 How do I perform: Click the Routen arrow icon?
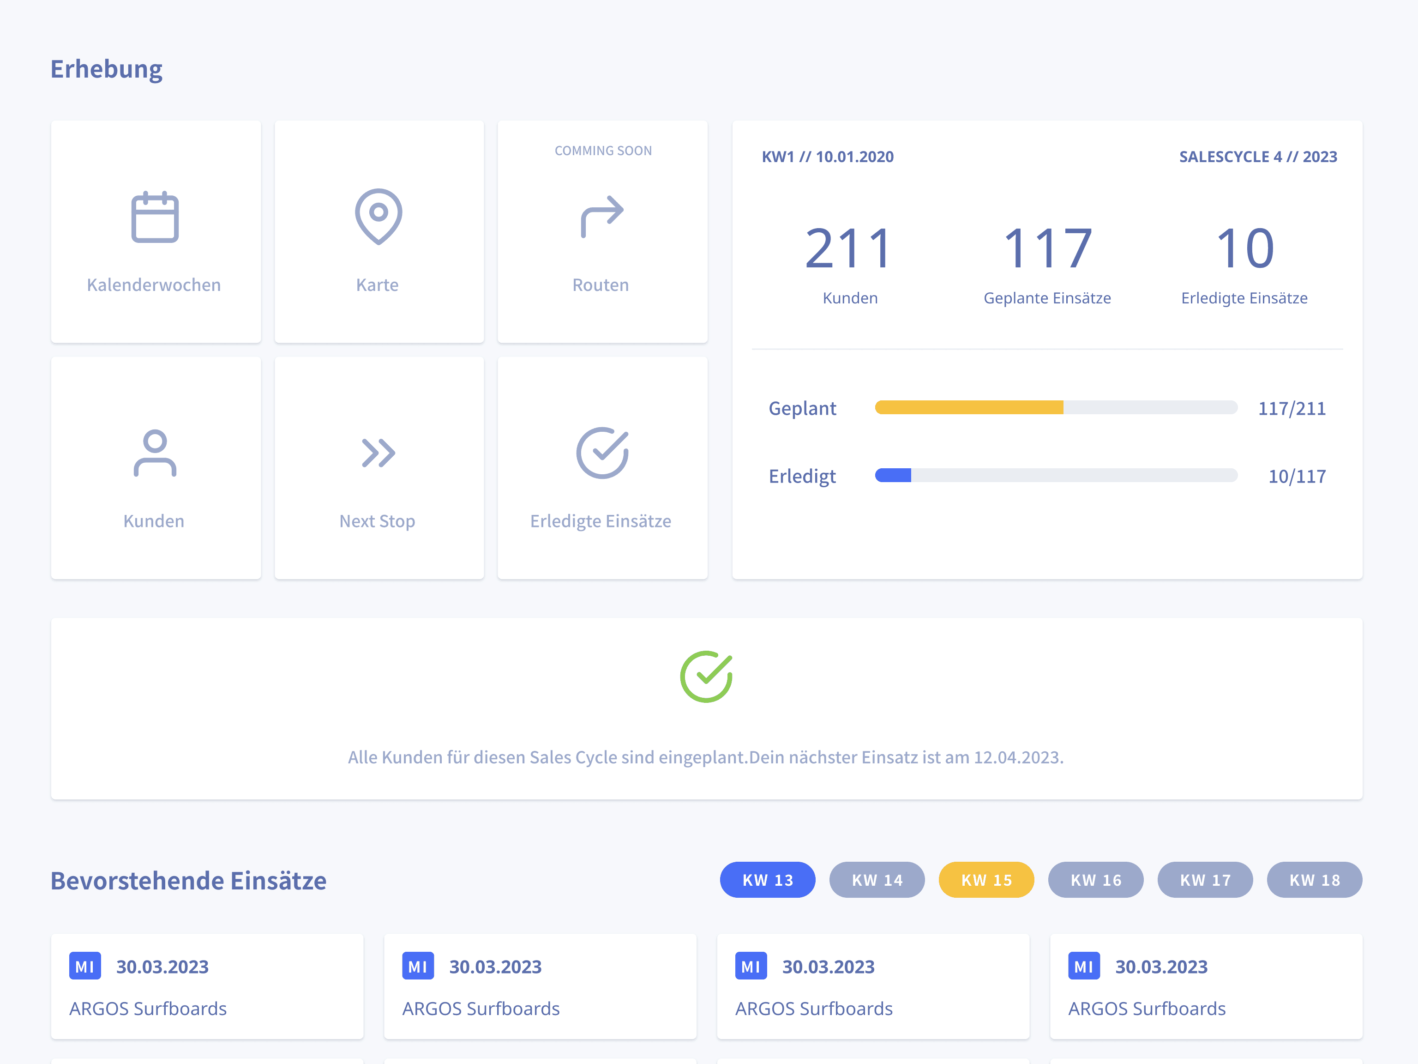(x=602, y=217)
